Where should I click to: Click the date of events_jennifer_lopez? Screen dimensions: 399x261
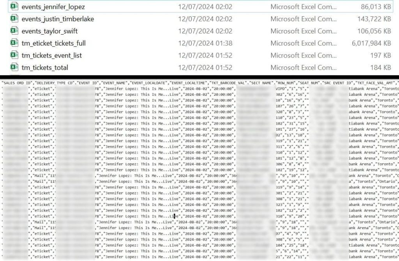(x=205, y=7)
